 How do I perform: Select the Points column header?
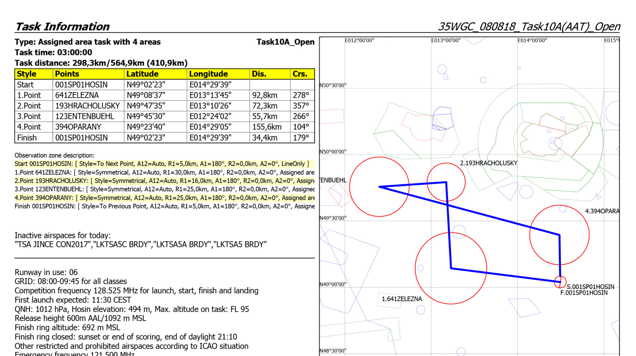pyautogui.click(x=67, y=74)
